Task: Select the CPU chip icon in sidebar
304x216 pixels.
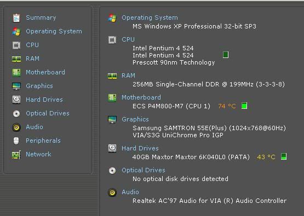Action: (16, 45)
